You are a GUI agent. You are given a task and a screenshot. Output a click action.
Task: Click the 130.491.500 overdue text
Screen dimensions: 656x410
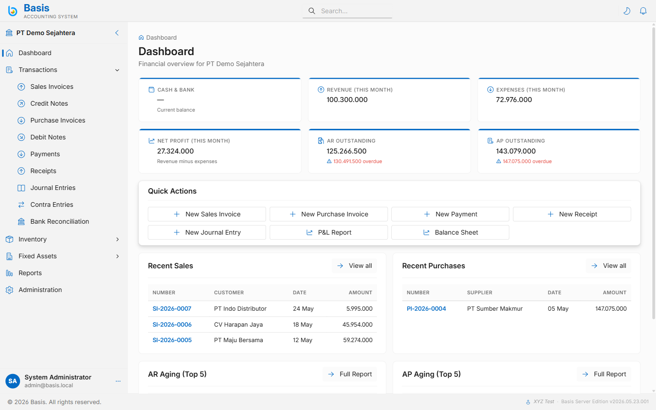(x=358, y=161)
